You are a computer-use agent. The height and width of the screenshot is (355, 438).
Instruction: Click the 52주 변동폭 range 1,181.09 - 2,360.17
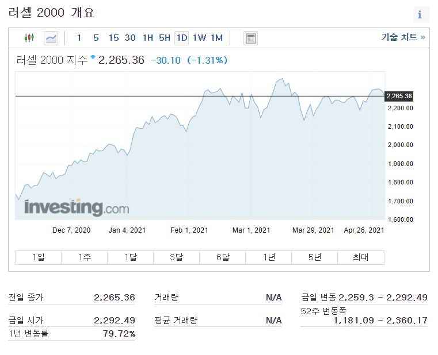click(381, 320)
